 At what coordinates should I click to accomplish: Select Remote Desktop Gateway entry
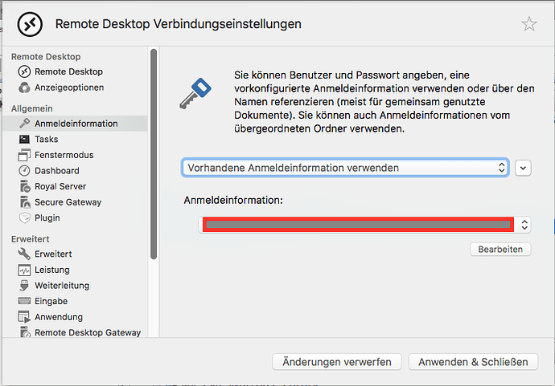pyautogui.click(x=87, y=332)
